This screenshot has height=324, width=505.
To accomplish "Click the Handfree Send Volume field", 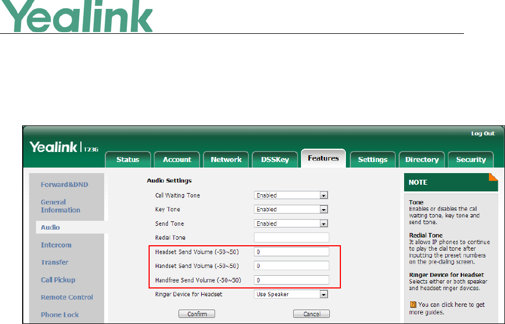I will pos(292,280).
